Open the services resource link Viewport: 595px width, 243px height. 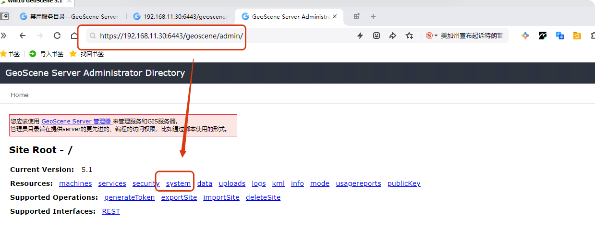click(x=112, y=183)
